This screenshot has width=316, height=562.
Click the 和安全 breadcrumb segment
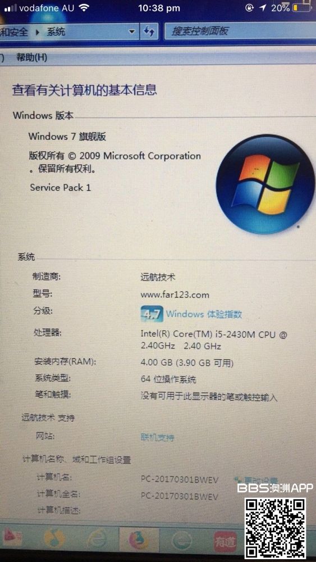pyautogui.click(x=15, y=32)
